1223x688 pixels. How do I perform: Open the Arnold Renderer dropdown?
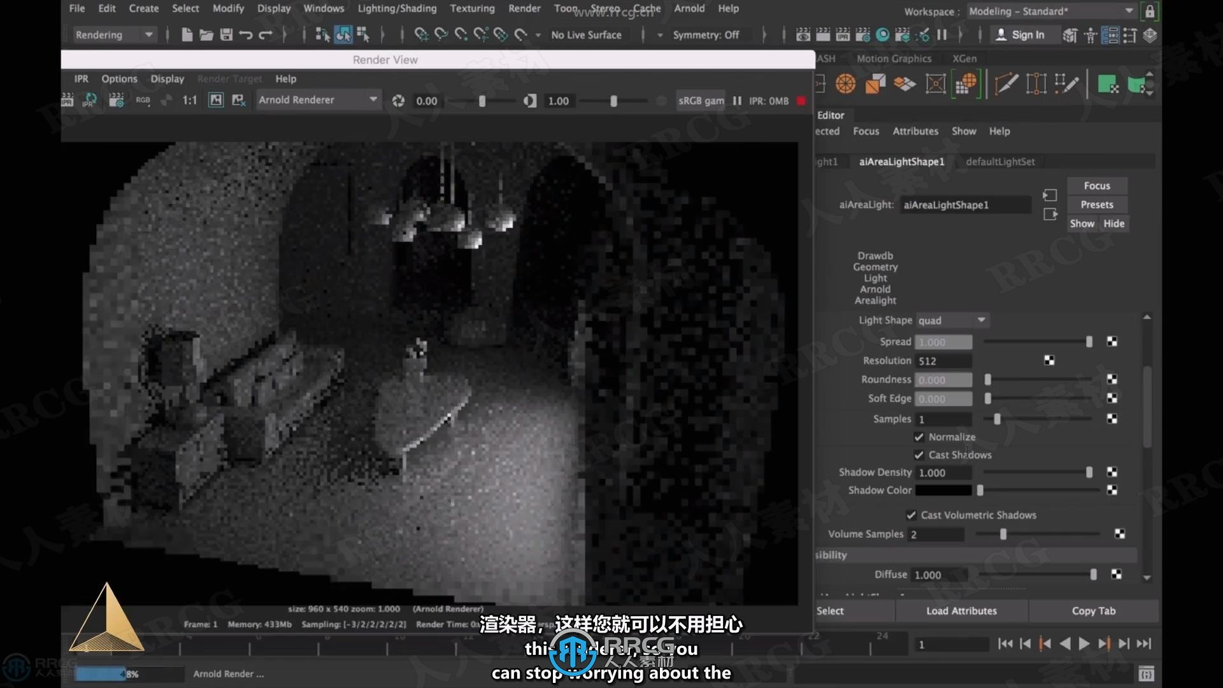coord(318,100)
